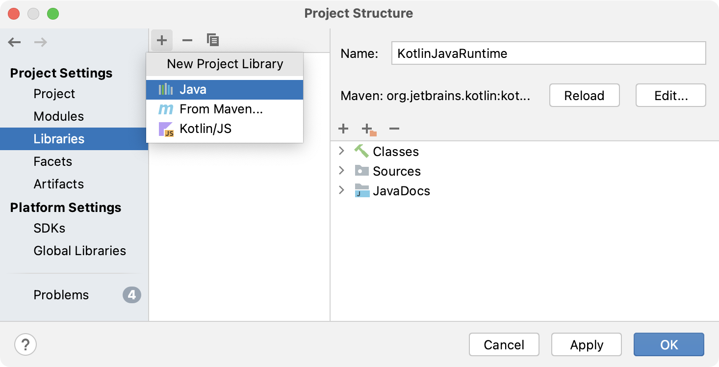Viewport: 719px width, 367px height.
Task: Click the add-with-folder (specify URL) icon
Action: point(369,130)
